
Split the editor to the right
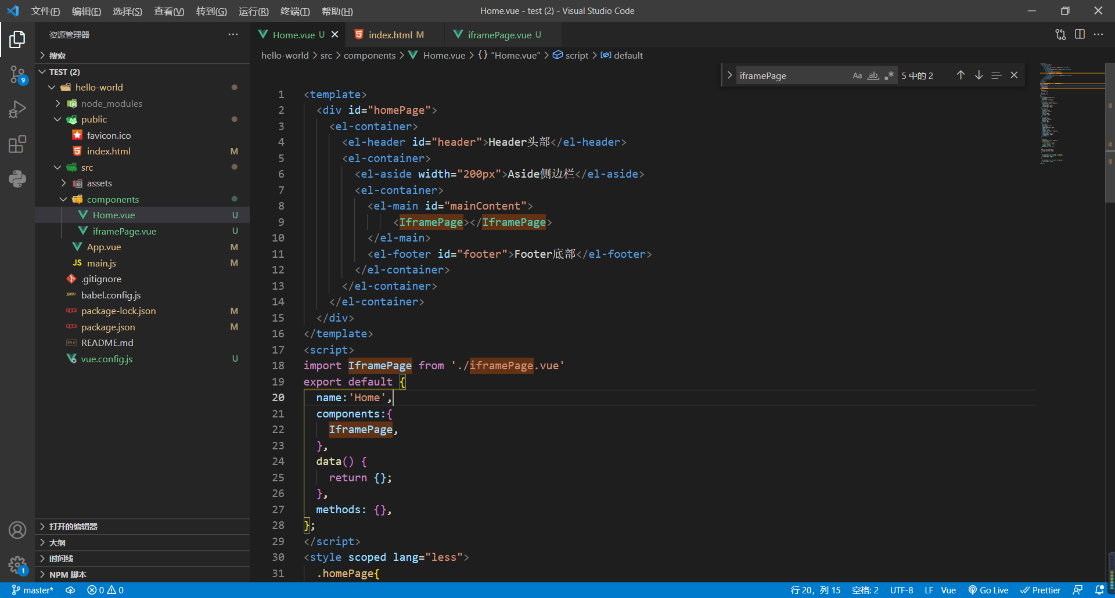tap(1080, 34)
